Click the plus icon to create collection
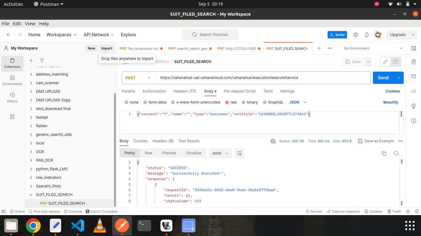421x236 pixels. pos(31,61)
